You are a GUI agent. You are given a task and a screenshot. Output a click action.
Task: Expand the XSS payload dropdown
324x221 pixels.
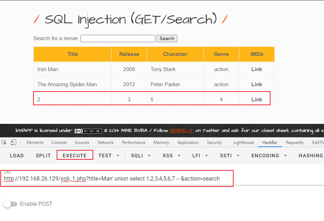tap(171, 156)
